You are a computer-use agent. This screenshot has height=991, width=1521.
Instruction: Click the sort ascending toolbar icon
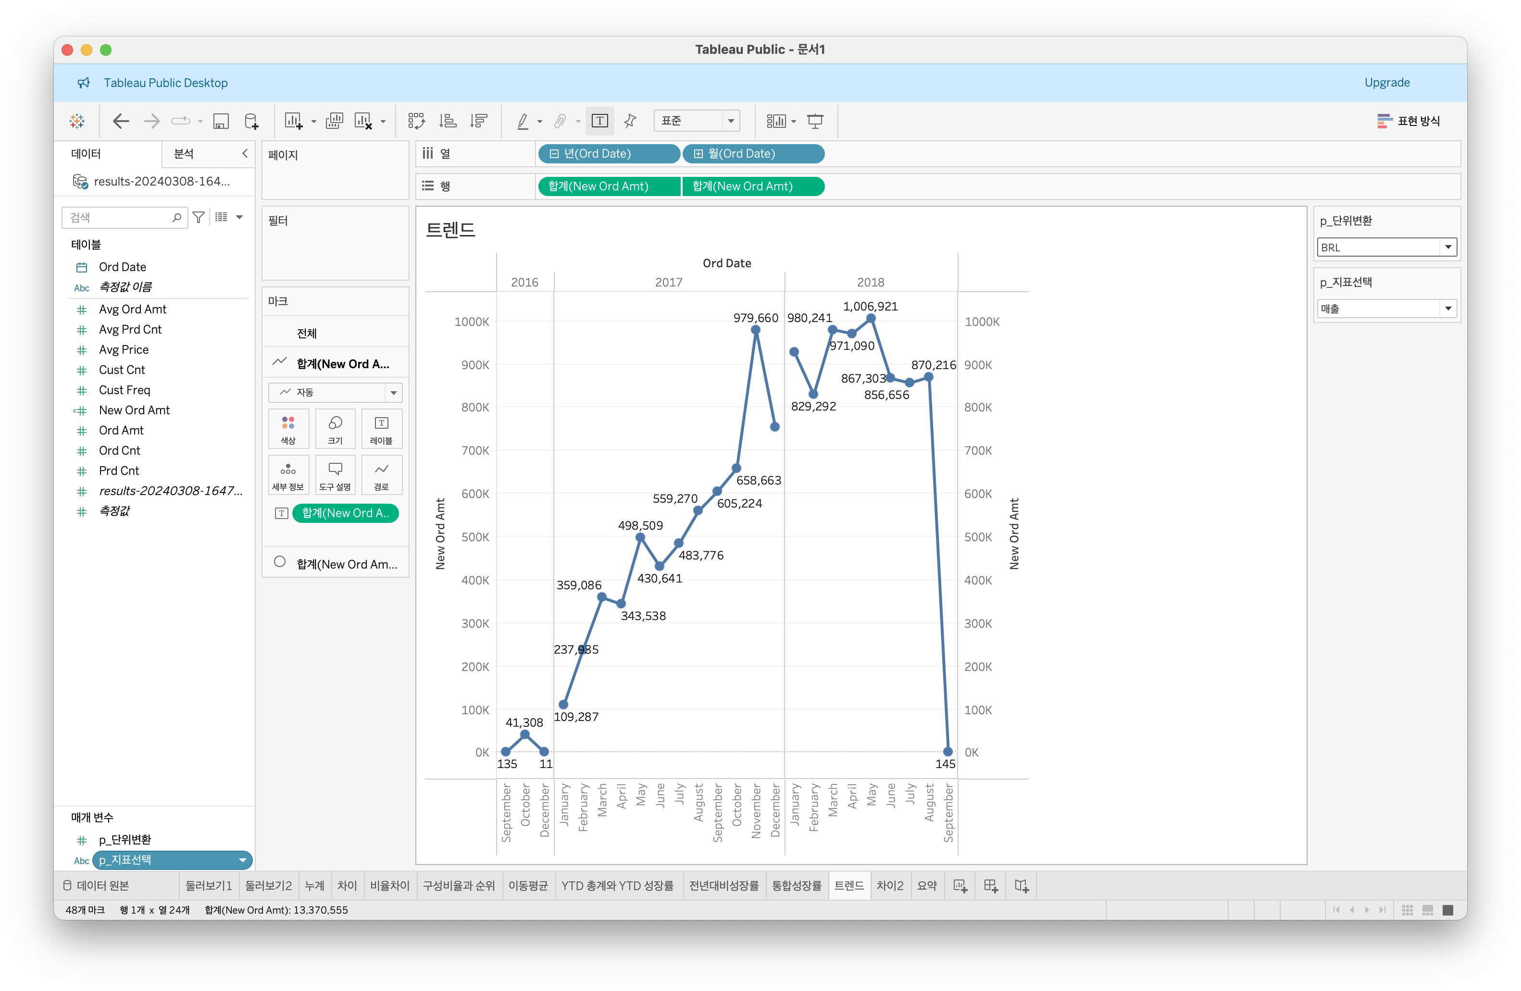(448, 122)
